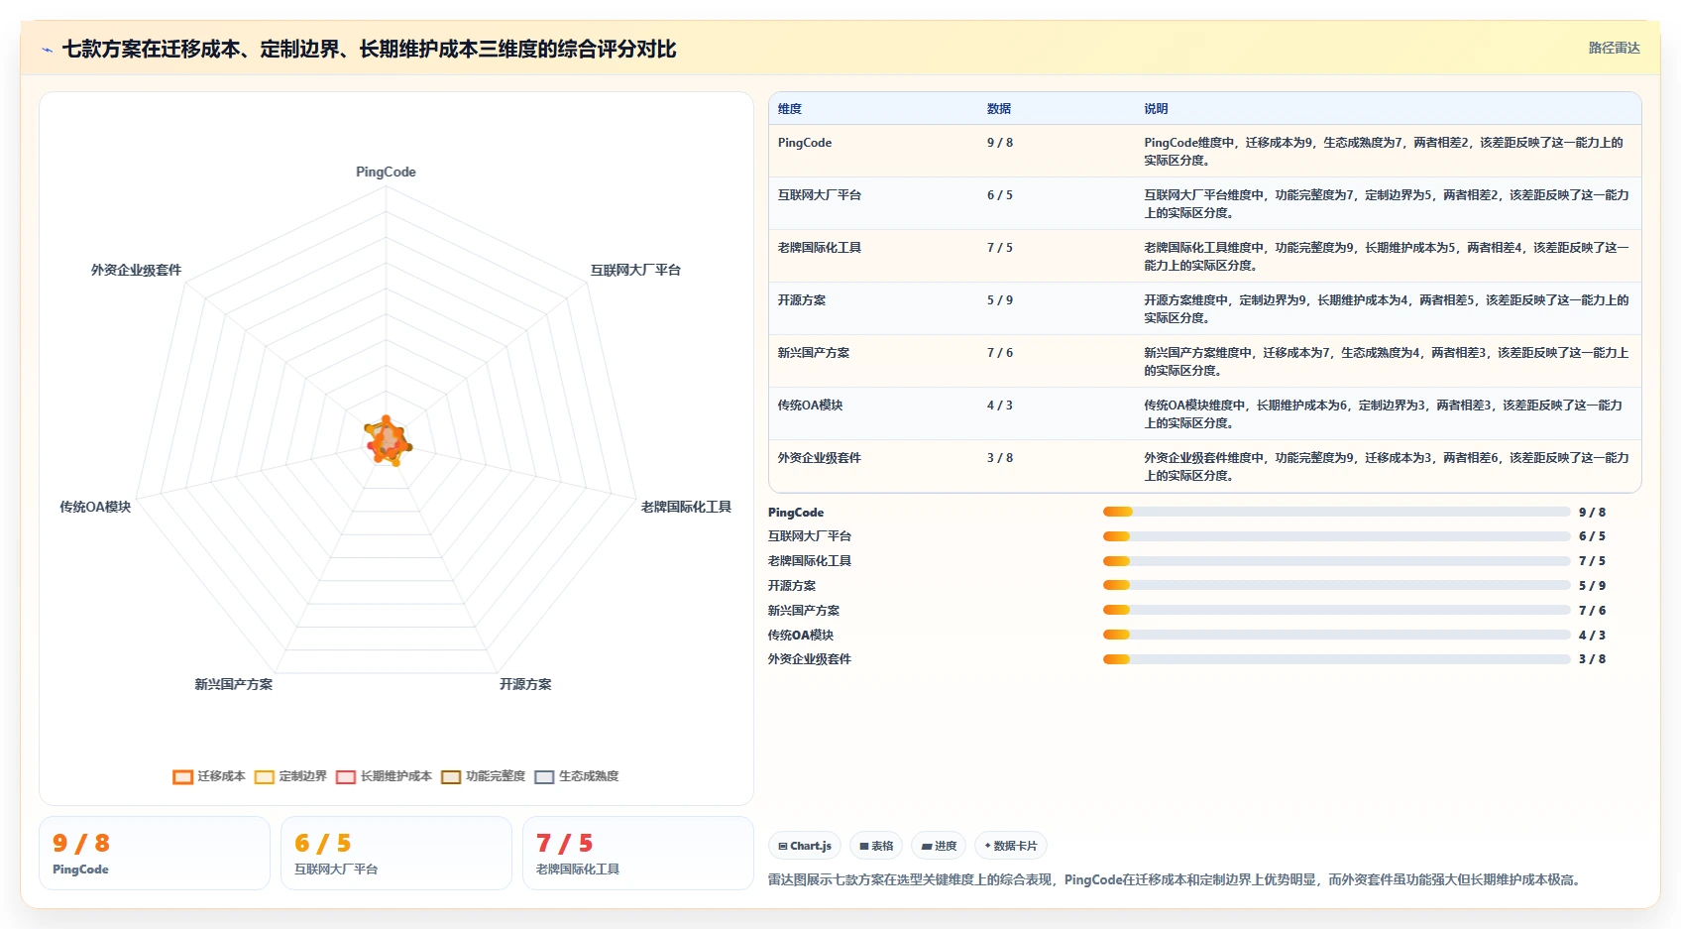Click the footer summary beginning 雷达图展示七款方案

[1175, 879]
